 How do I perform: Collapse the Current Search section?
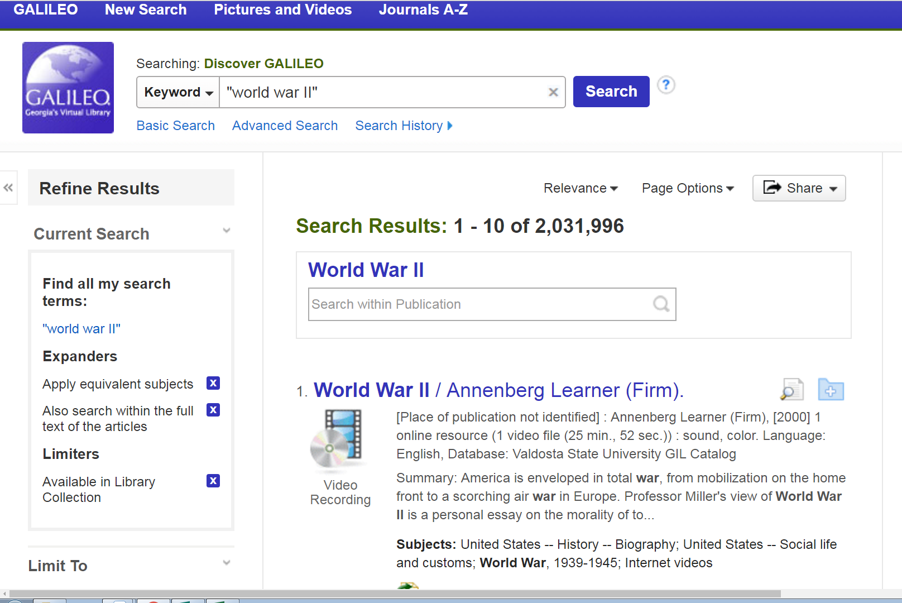coord(226,230)
